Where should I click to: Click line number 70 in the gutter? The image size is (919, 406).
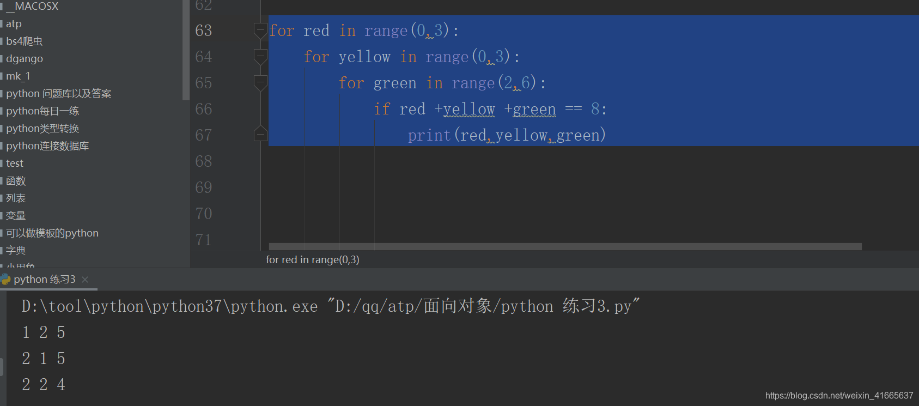point(204,214)
